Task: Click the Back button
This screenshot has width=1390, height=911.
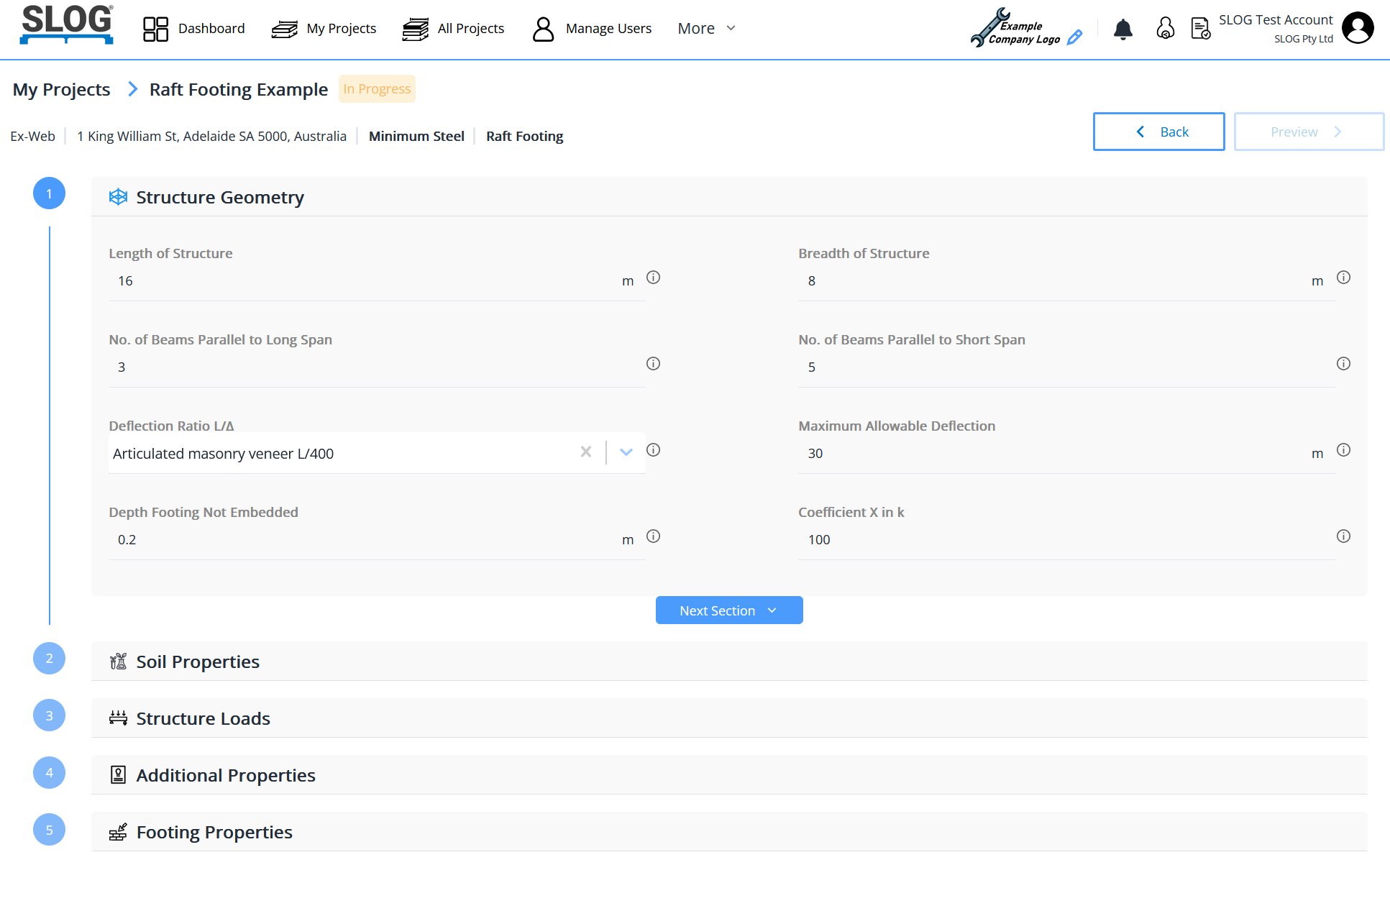Action: 1158,132
